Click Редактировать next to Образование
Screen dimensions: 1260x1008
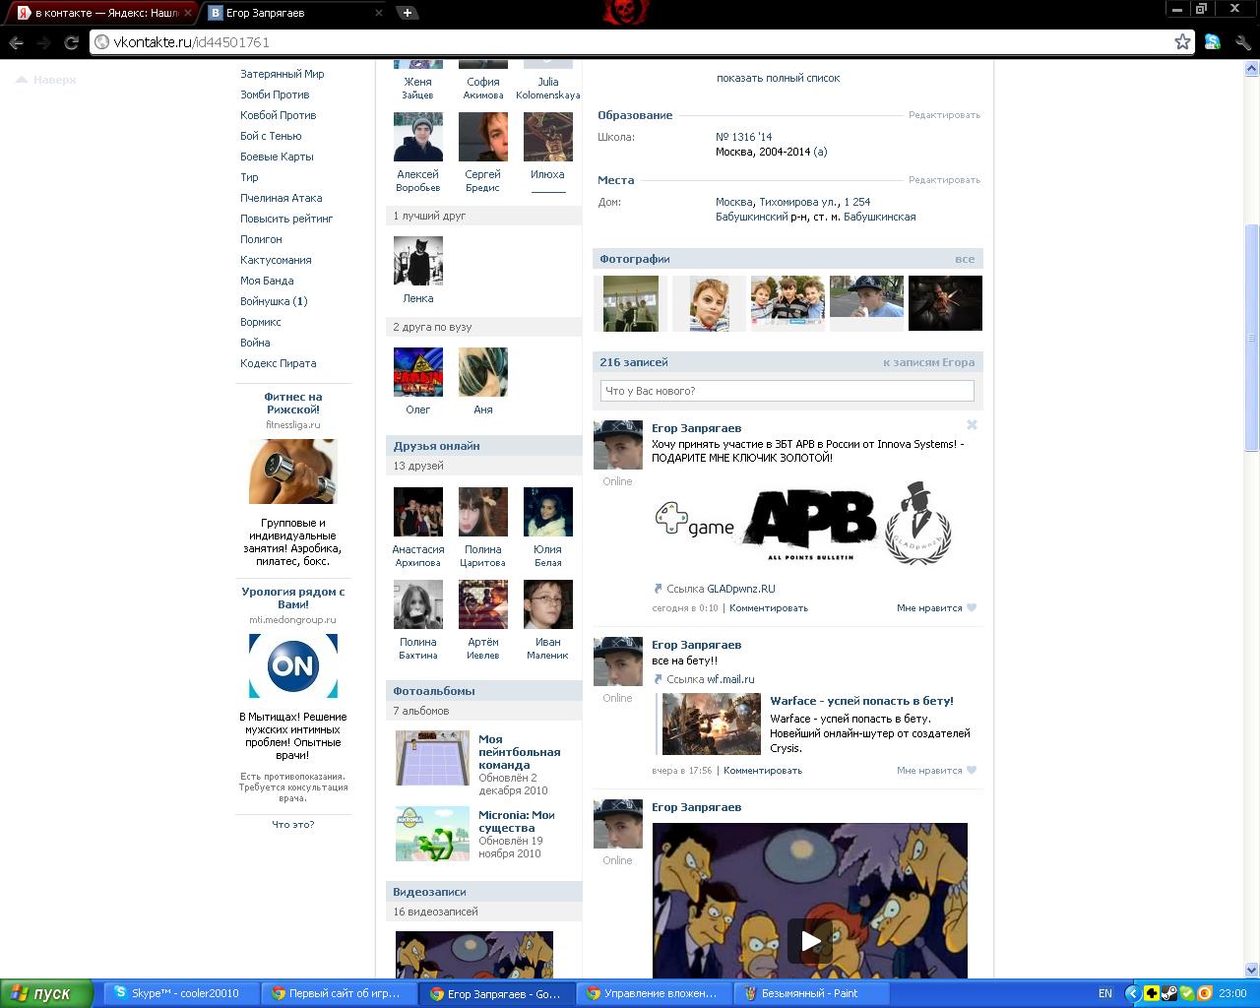(944, 115)
